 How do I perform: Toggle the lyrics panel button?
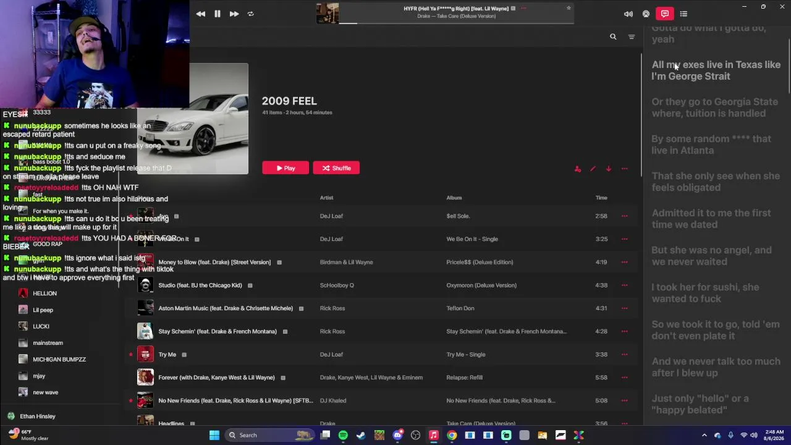[665, 14]
